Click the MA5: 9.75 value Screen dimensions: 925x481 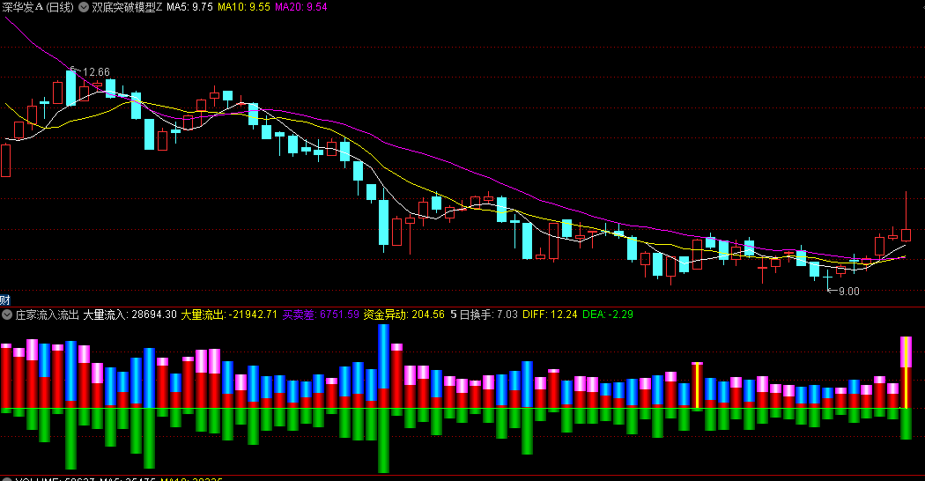coord(189,7)
